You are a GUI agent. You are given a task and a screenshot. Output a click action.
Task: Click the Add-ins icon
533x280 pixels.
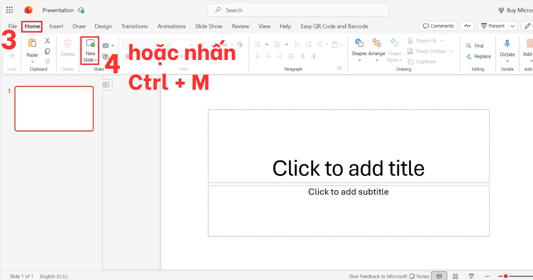point(529,44)
